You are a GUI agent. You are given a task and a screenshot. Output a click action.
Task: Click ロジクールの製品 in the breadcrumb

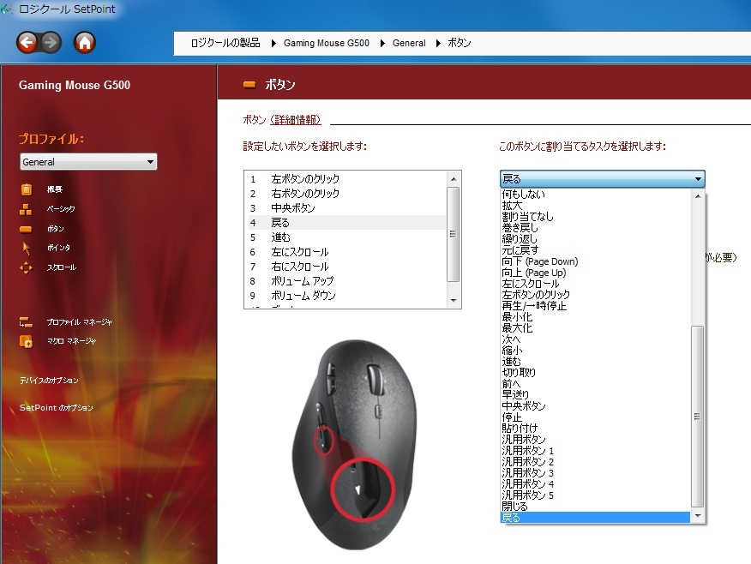[225, 43]
